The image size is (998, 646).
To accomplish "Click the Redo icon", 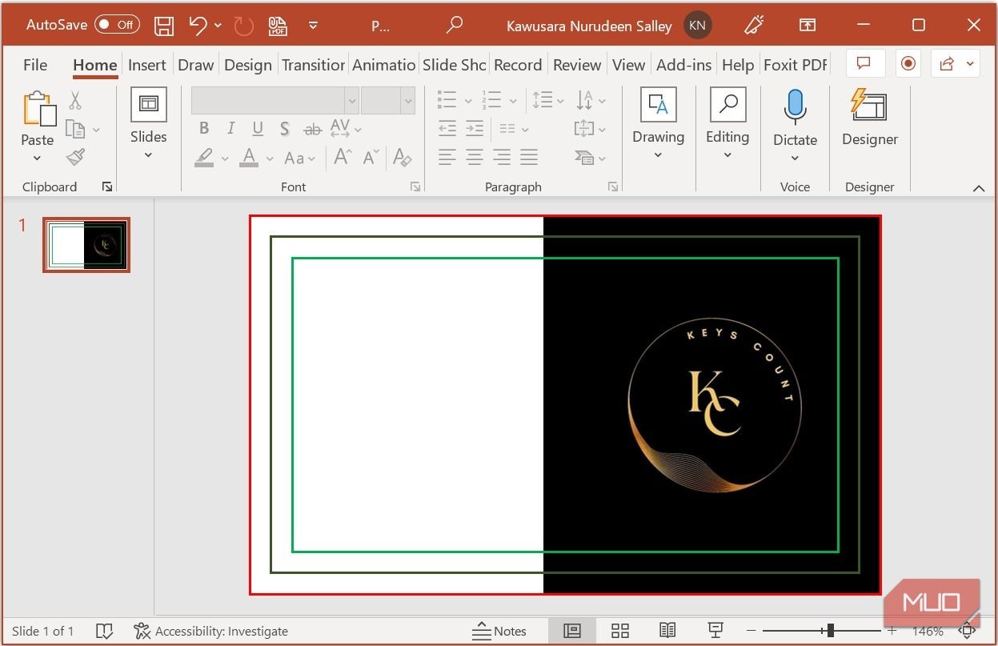I will (x=243, y=26).
